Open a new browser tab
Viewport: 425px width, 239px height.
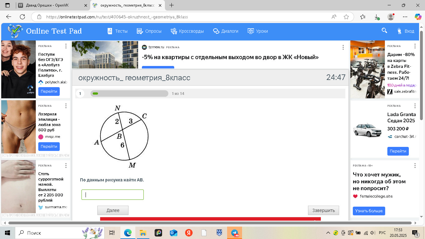pyautogui.click(x=171, y=5)
